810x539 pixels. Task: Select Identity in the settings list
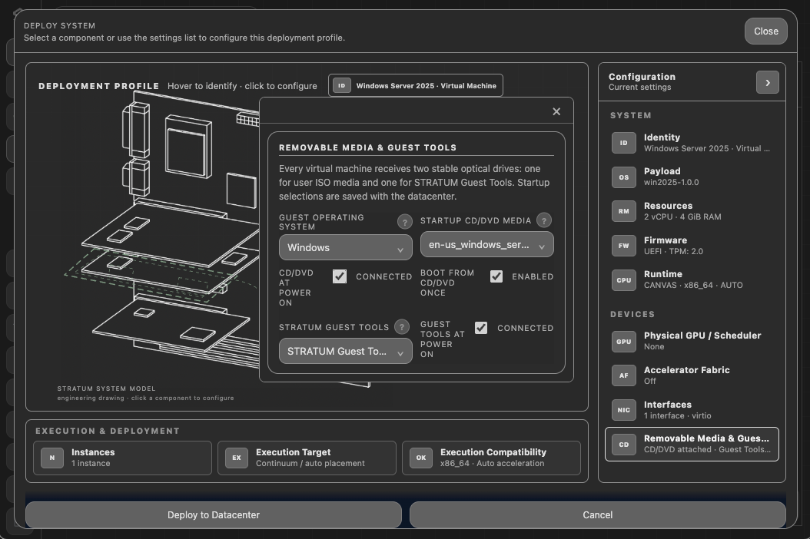(x=692, y=143)
